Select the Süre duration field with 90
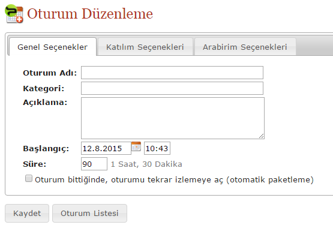This screenshot has height=228, width=333. pyautogui.click(x=94, y=164)
